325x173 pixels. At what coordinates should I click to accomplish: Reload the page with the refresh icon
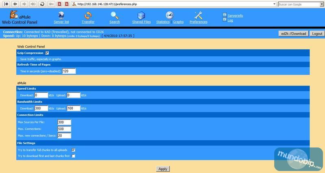point(42,4)
